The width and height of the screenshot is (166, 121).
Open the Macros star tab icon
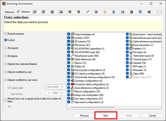click(105, 12)
